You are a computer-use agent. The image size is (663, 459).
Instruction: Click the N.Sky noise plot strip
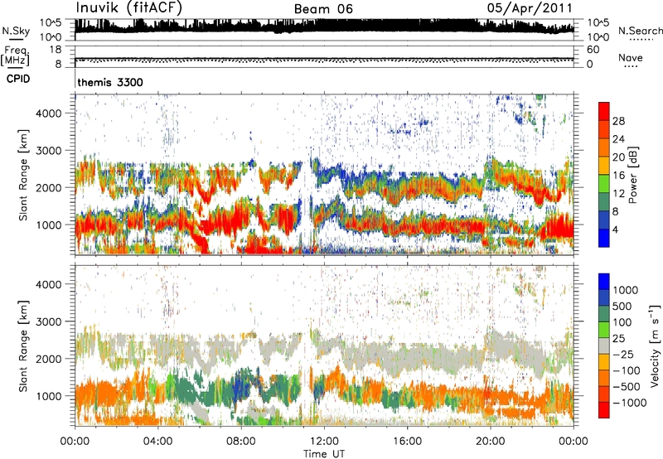click(324, 30)
